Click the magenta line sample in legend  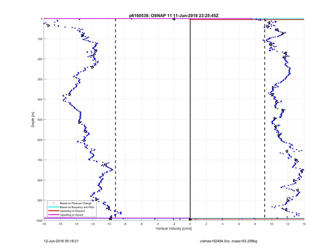click(53, 215)
